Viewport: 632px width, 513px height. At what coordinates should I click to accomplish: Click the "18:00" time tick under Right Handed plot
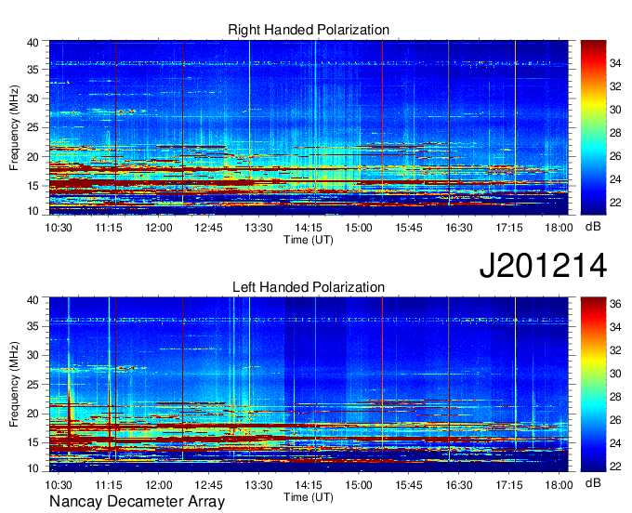coord(559,228)
